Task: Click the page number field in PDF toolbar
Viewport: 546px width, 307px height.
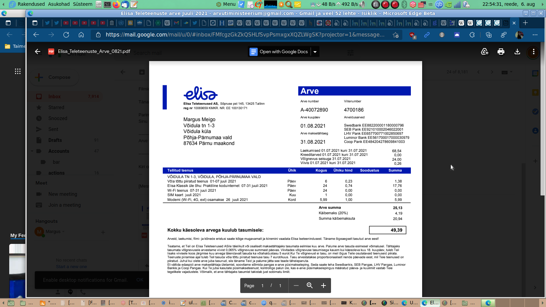Action: pyautogui.click(x=262, y=286)
